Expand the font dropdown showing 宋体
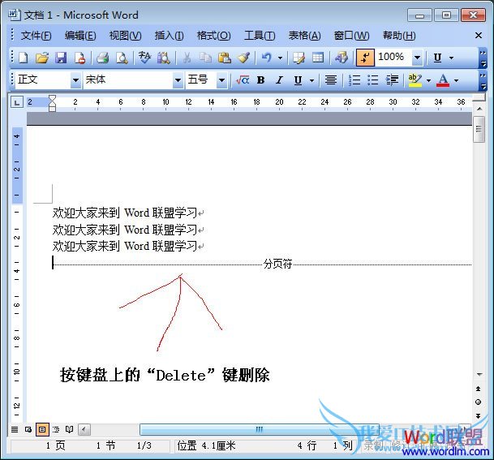 (x=178, y=80)
